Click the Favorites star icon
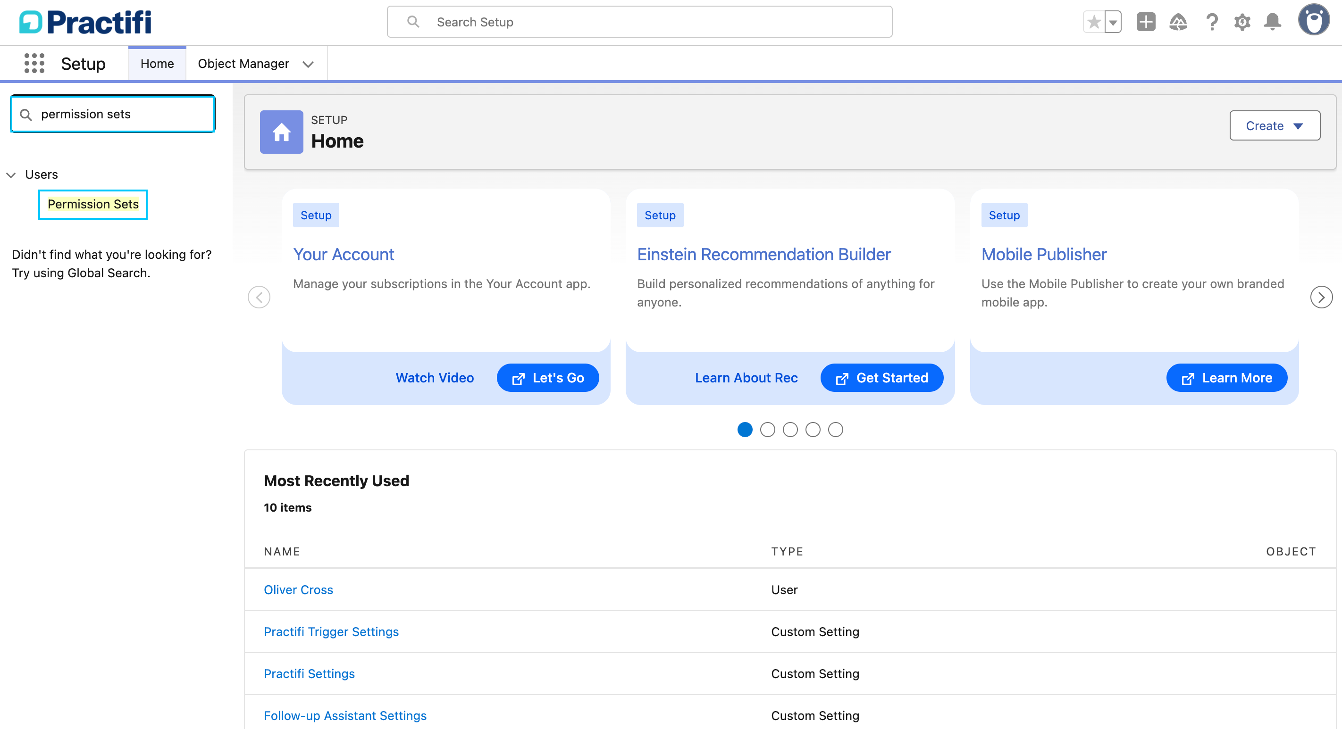 click(1094, 22)
